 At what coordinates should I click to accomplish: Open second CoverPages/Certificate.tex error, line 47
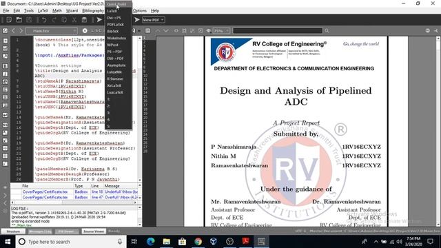pos(74,198)
